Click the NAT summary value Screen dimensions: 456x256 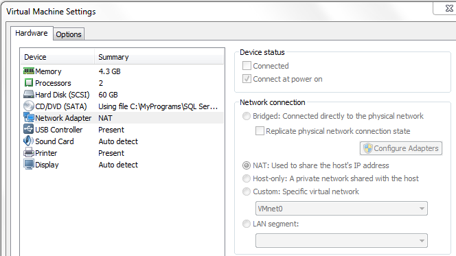click(x=105, y=118)
